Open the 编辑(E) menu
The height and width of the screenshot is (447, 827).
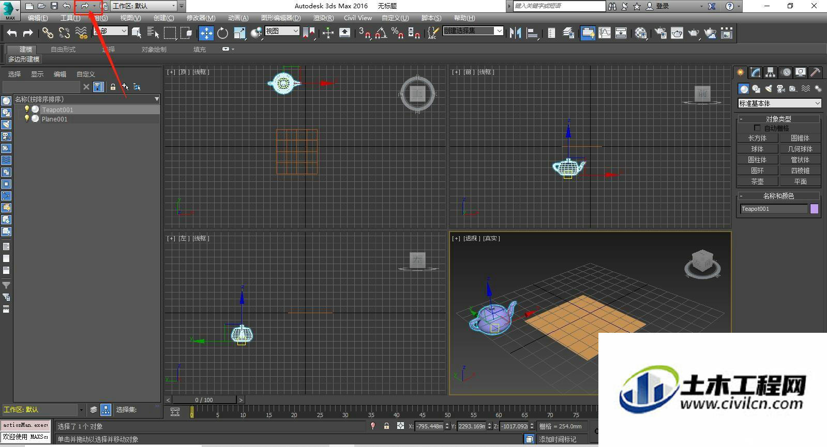coord(37,18)
